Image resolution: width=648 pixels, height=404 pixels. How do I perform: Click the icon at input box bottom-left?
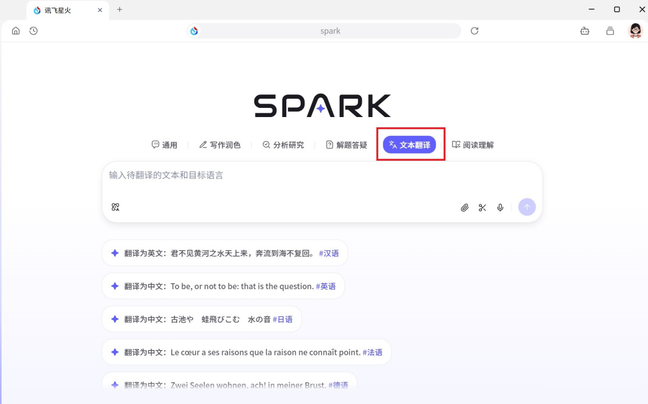[x=115, y=207]
